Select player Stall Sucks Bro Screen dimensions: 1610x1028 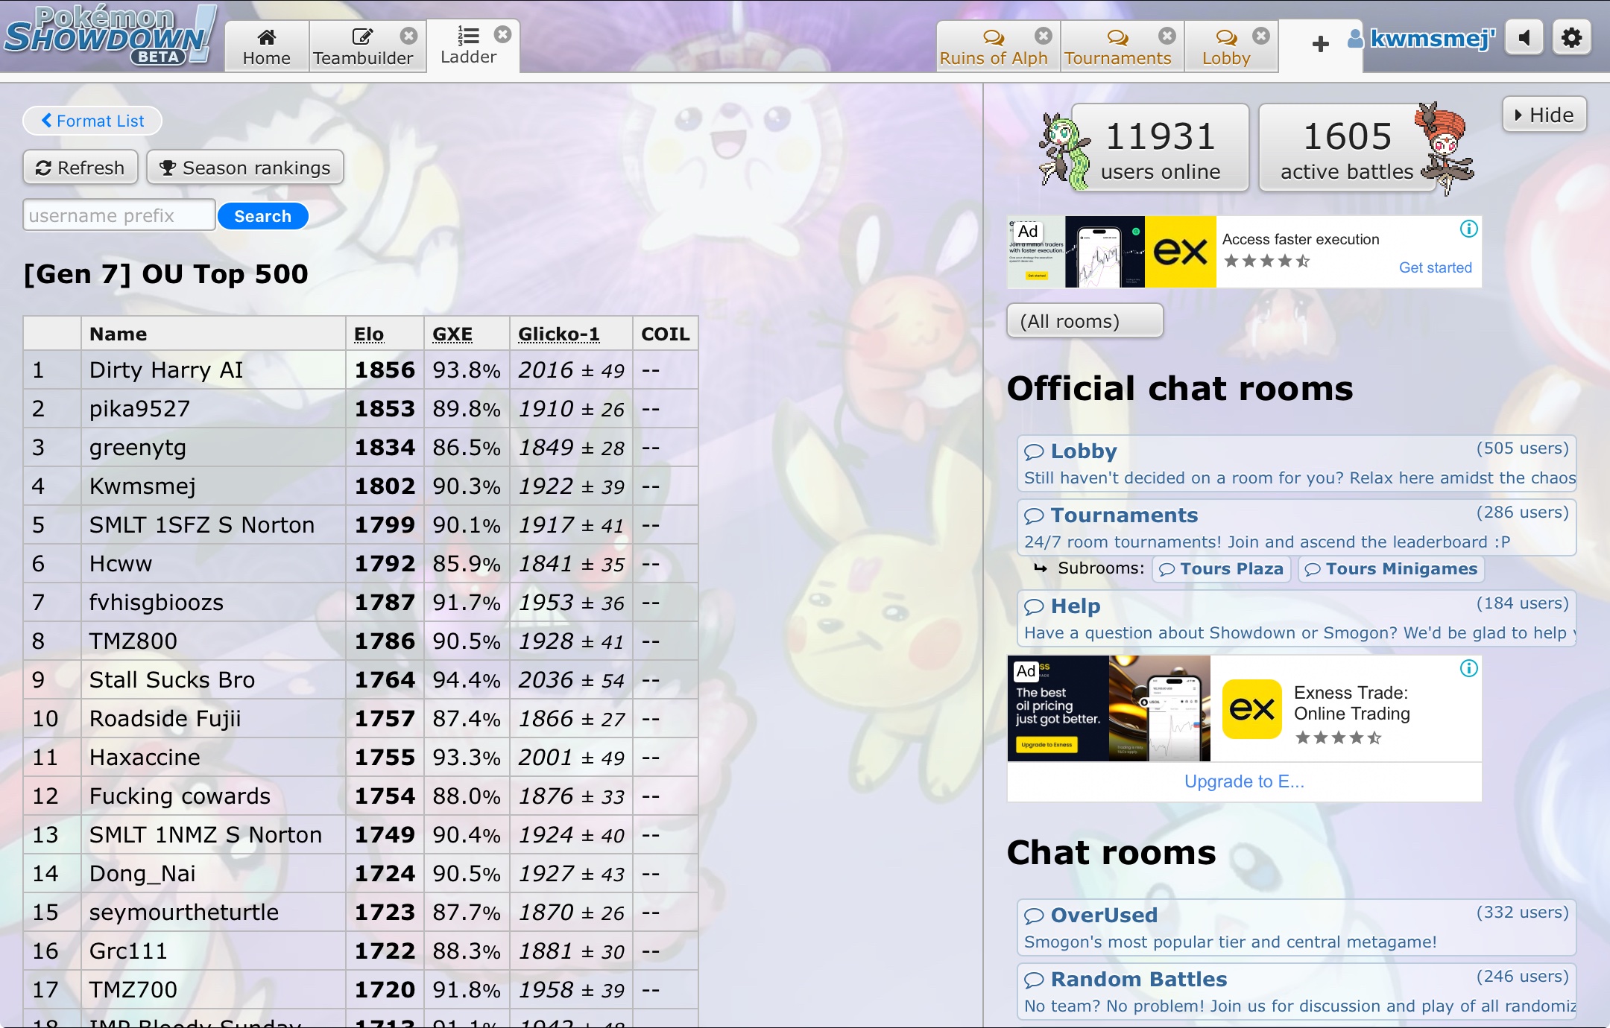(x=172, y=679)
